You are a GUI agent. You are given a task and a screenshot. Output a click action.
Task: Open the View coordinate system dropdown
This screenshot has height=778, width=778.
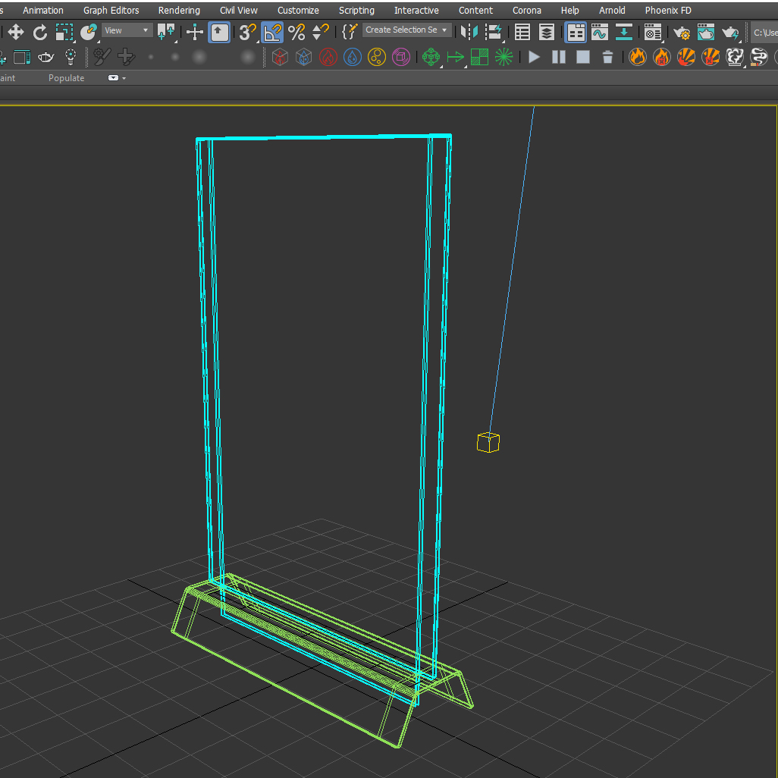coord(127,30)
